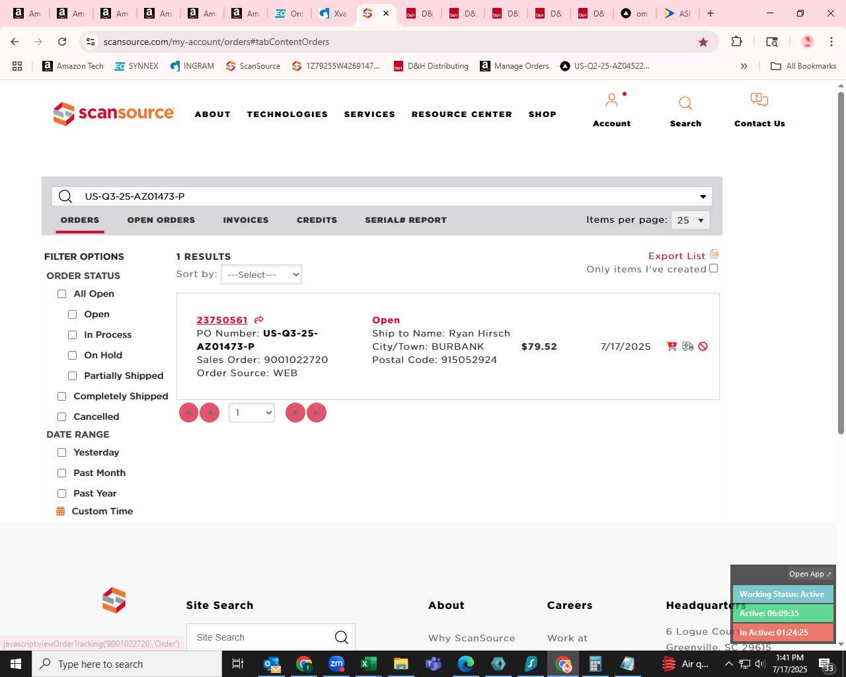Screen dimensions: 846x677
Task: Expand the order search bar dropdown arrow
Action: pos(703,196)
